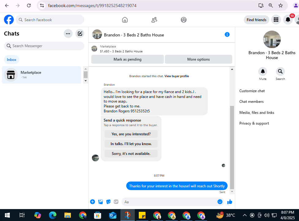Open weather widget showing 38°C
This screenshot has height=221, width=299.
click(225, 215)
